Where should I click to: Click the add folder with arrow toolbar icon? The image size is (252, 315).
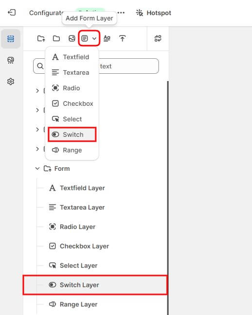click(41, 38)
